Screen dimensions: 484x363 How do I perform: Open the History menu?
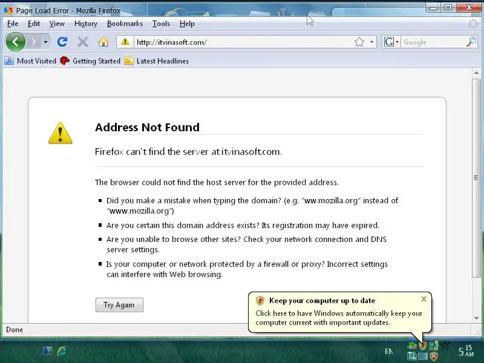pyautogui.click(x=86, y=24)
